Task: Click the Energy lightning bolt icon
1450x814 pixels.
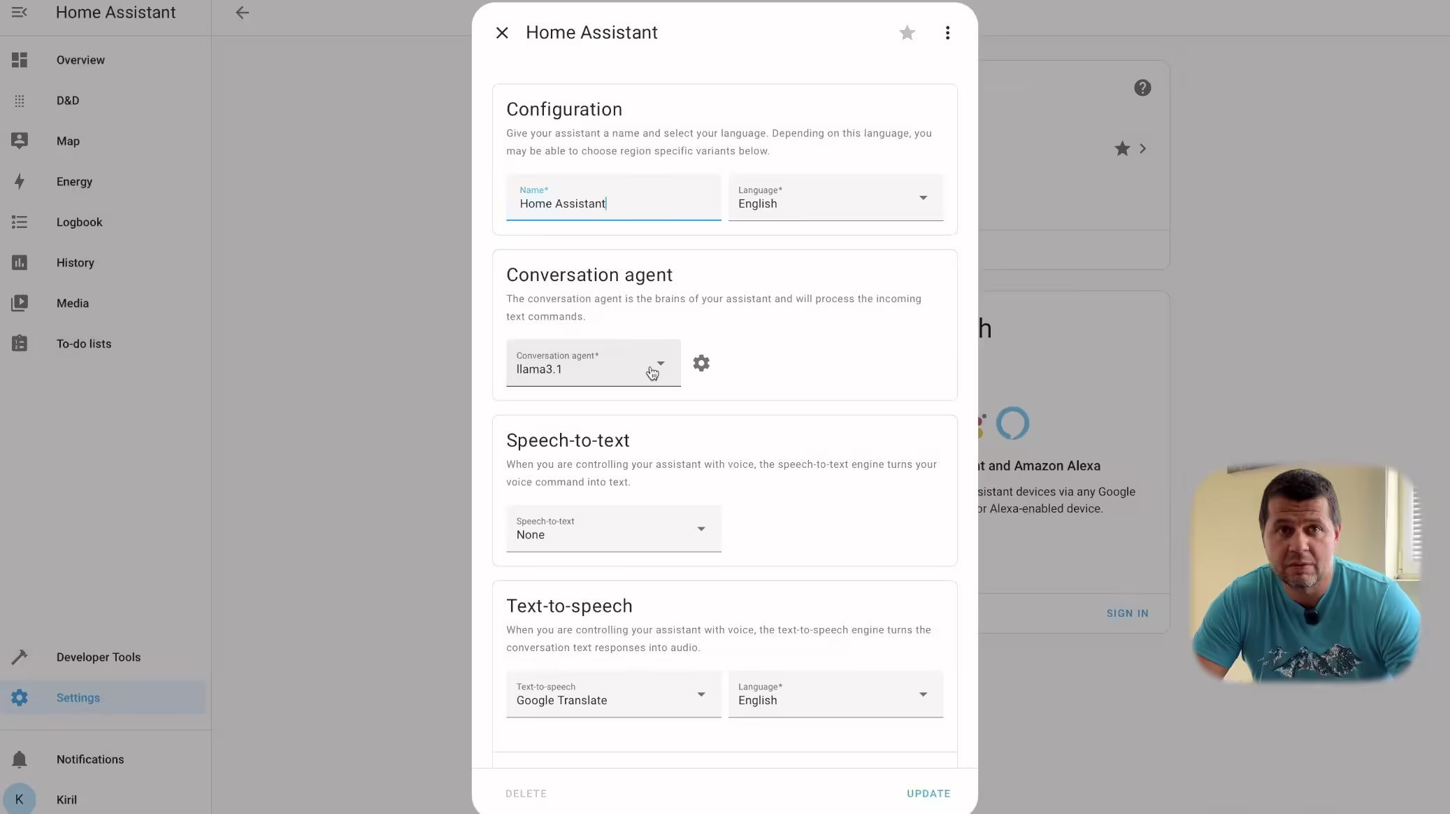Action: coord(20,182)
